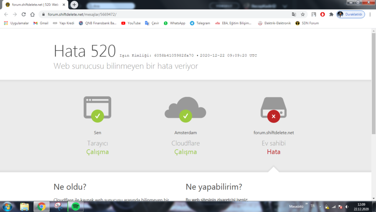
Task: Open the taskbar clock showing 12:09
Action: point(361,207)
